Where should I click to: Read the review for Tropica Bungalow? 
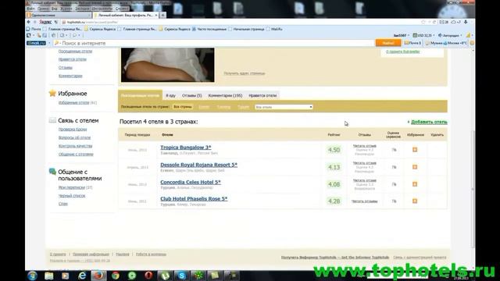click(x=365, y=146)
